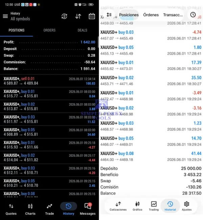
Task: Tap the NFC status bar icon
Action: 76,5
